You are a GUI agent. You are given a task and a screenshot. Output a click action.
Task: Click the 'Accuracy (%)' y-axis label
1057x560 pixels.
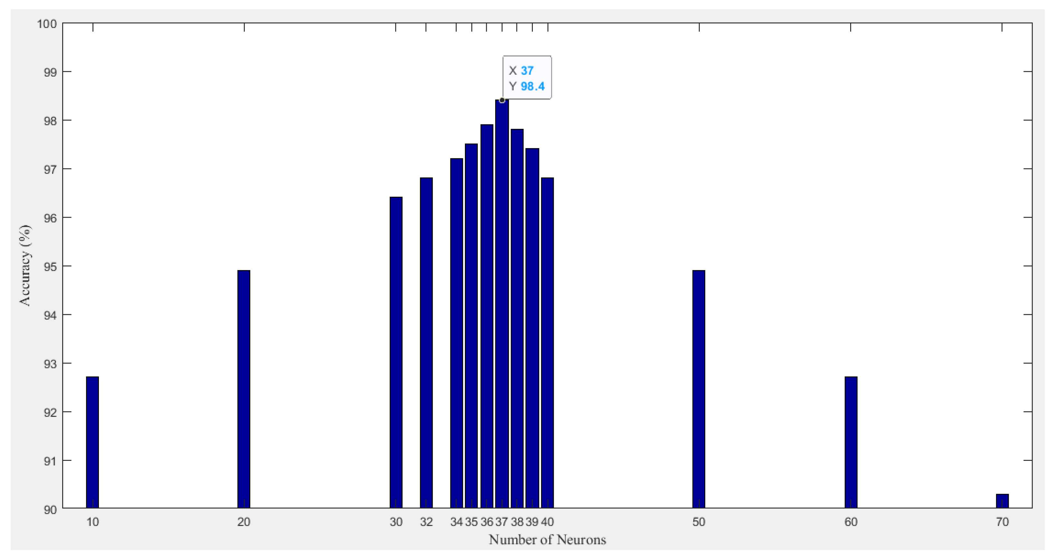[25, 265]
